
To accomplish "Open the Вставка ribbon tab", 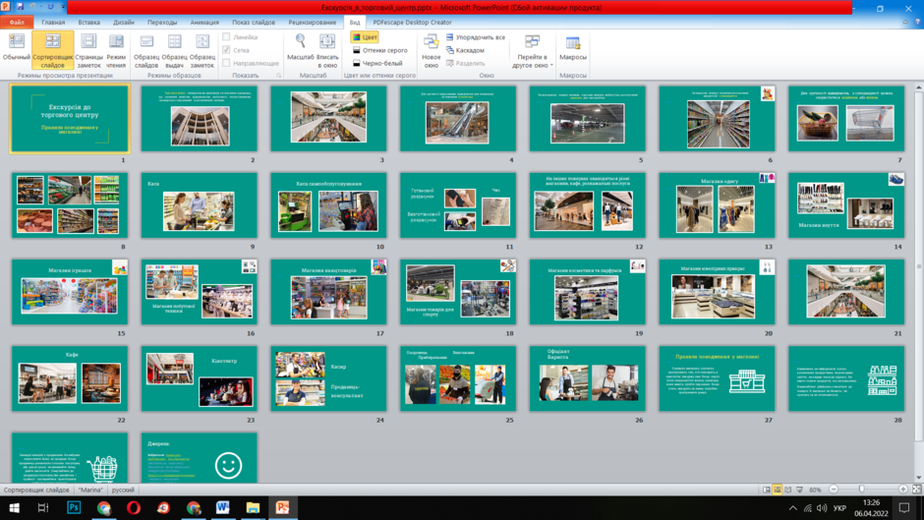I will coord(89,23).
